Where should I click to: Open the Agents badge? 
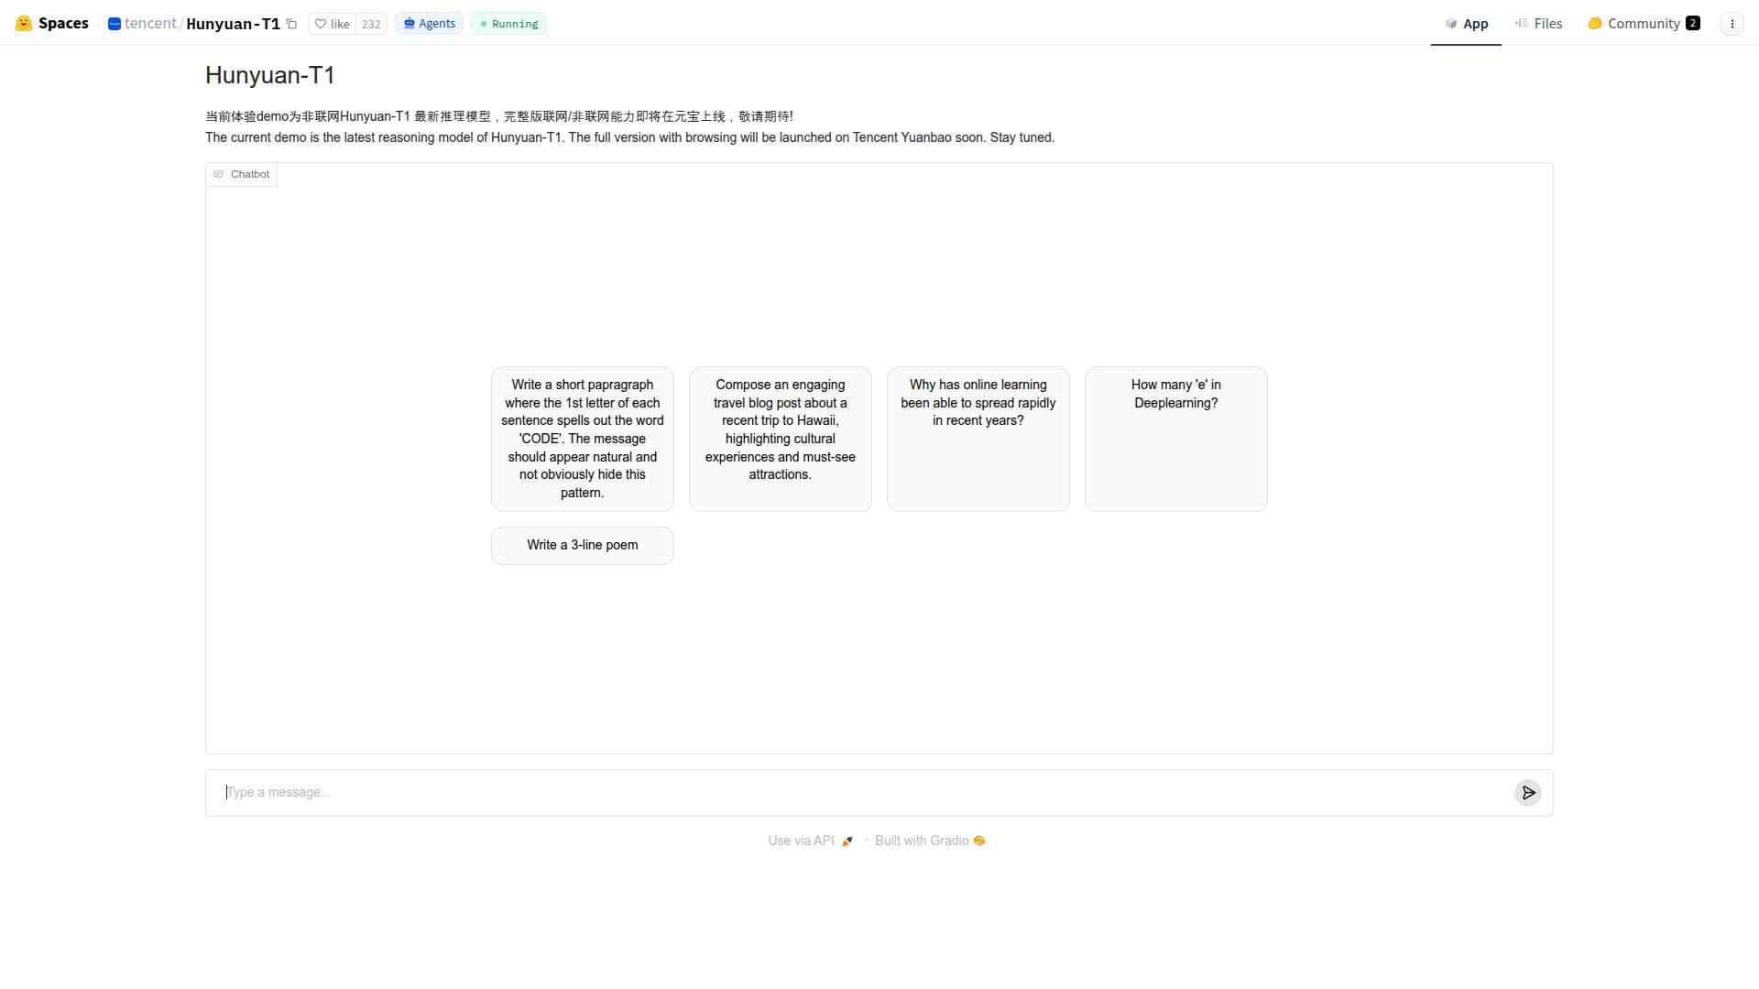429,24
